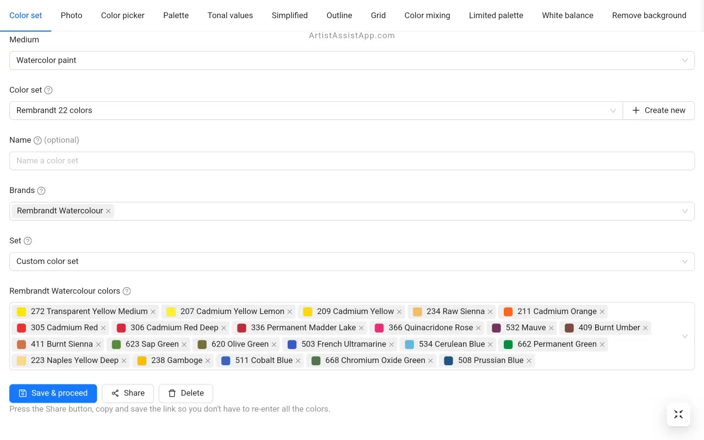
Task: Click the pink swatch of 366 Quinacridone Rose
Action: point(379,328)
